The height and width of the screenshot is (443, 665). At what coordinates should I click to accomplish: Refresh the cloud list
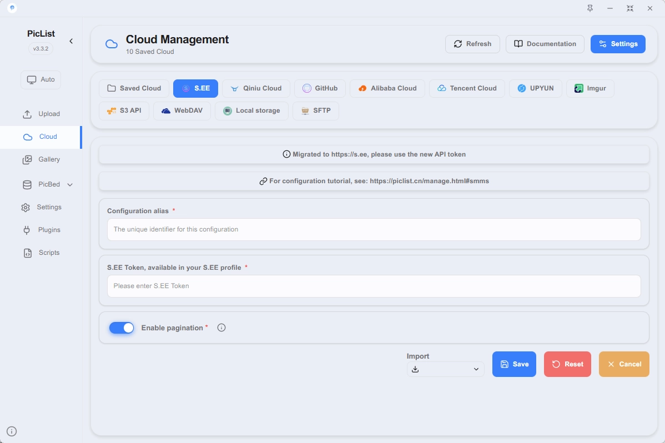(472, 44)
